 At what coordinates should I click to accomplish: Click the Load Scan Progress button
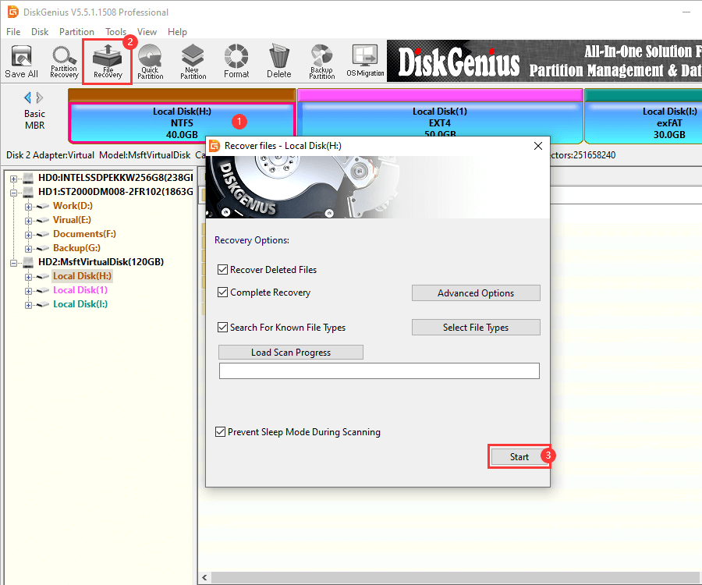(x=291, y=353)
